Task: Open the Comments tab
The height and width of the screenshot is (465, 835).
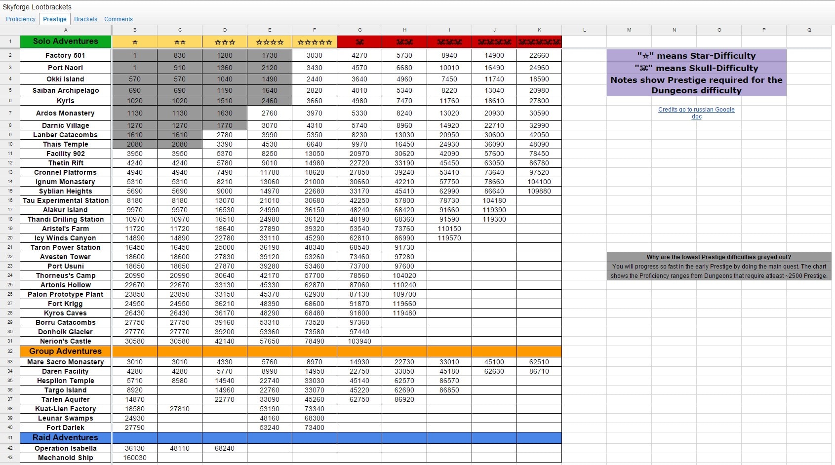Action: (x=119, y=19)
